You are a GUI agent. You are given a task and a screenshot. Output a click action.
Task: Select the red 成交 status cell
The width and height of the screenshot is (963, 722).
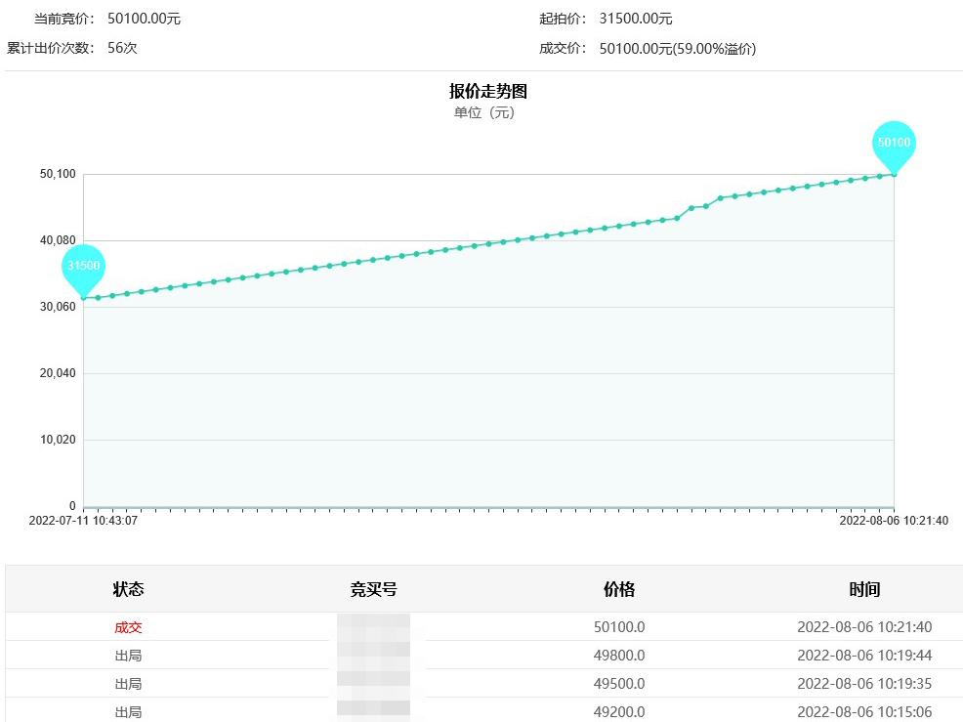click(x=128, y=627)
